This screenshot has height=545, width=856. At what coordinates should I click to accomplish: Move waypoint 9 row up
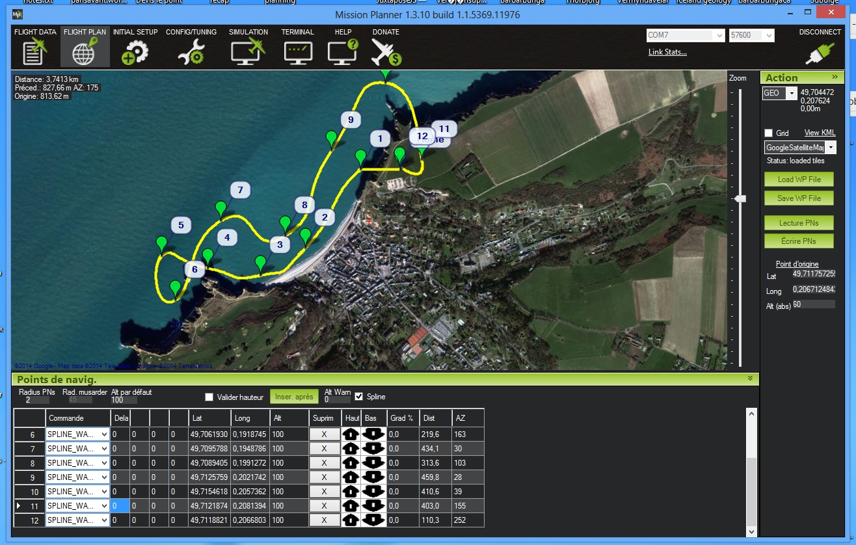351,477
